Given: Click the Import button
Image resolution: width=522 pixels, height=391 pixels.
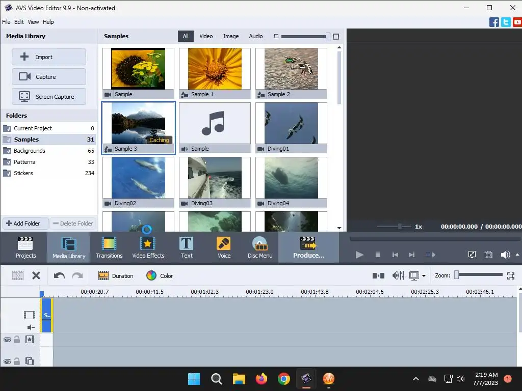Looking at the screenshot, I should [49, 57].
